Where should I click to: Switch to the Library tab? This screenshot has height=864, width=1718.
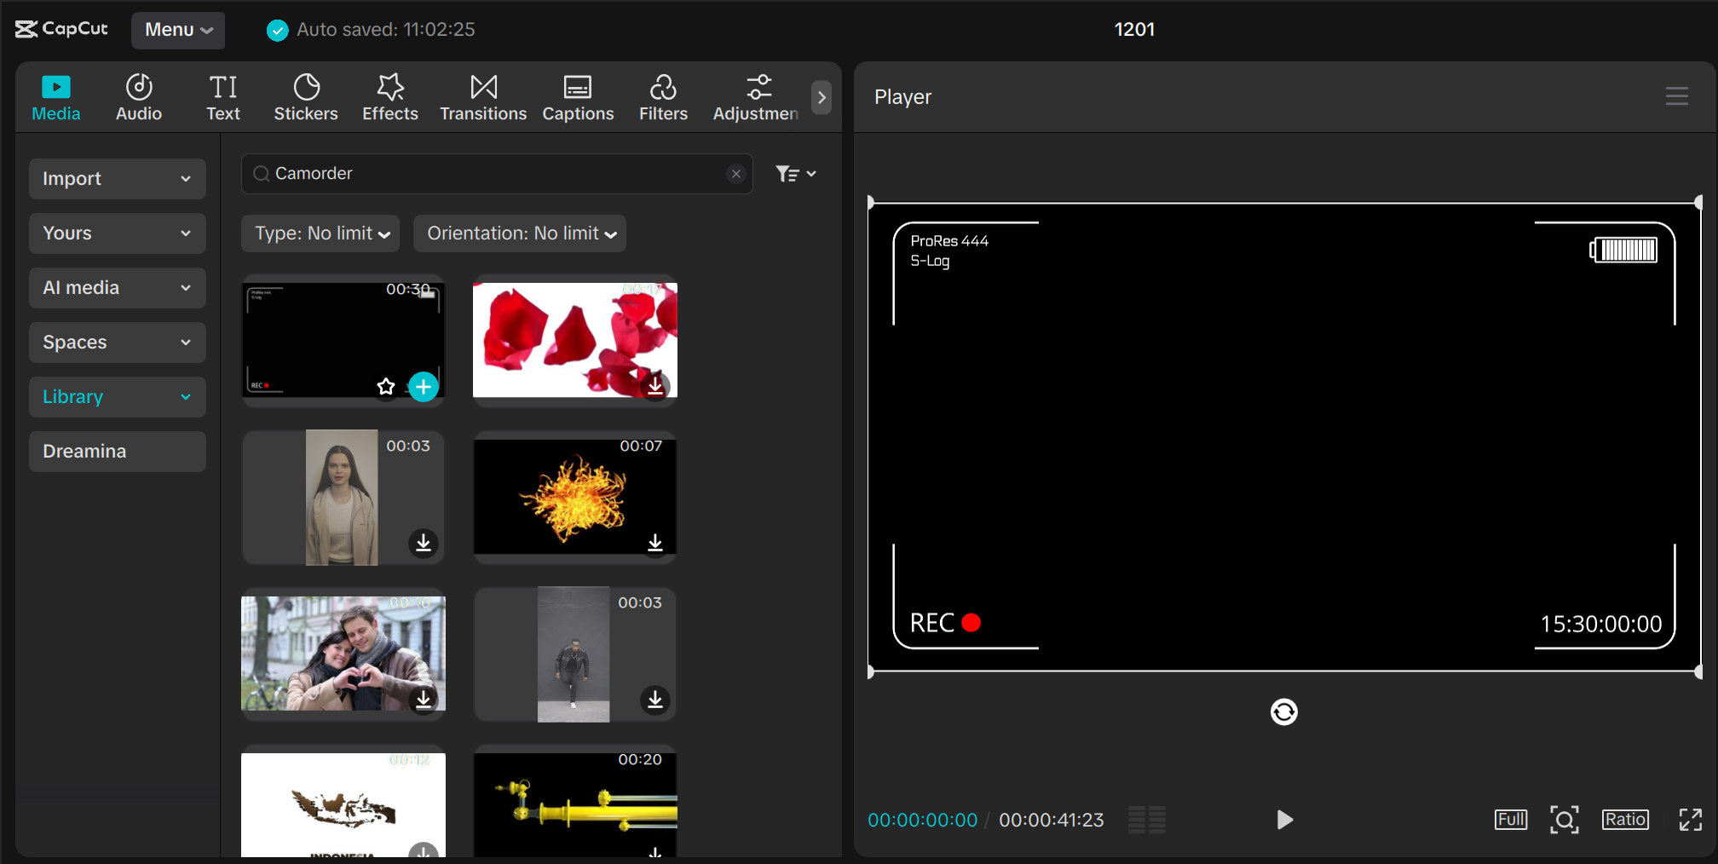click(117, 396)
